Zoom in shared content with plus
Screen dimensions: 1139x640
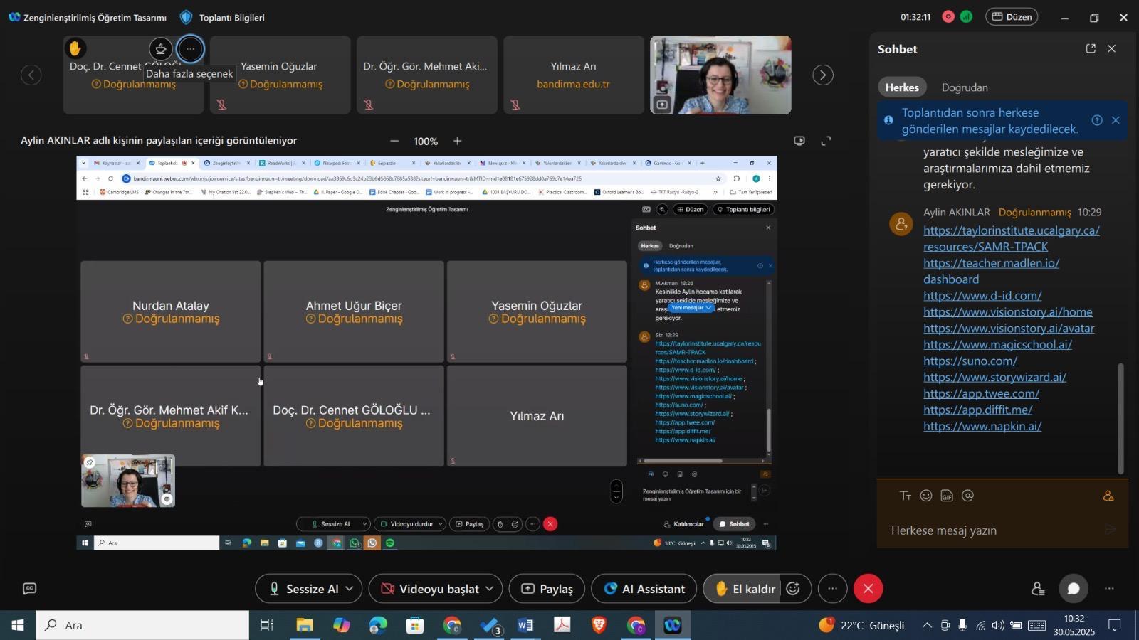click(458, 141)
